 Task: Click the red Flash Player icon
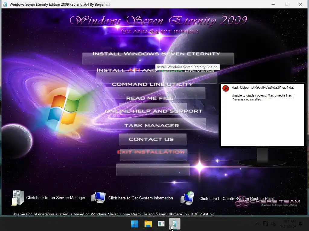226,88
